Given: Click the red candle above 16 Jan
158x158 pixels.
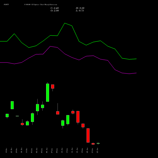Looking at the screenshot, I should coord(78,117).
